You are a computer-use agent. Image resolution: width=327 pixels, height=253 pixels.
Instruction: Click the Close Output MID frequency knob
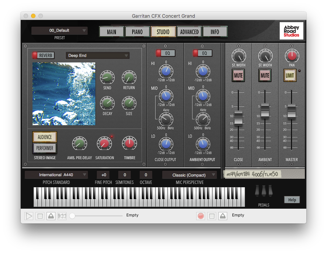click(x=166, y=119)
